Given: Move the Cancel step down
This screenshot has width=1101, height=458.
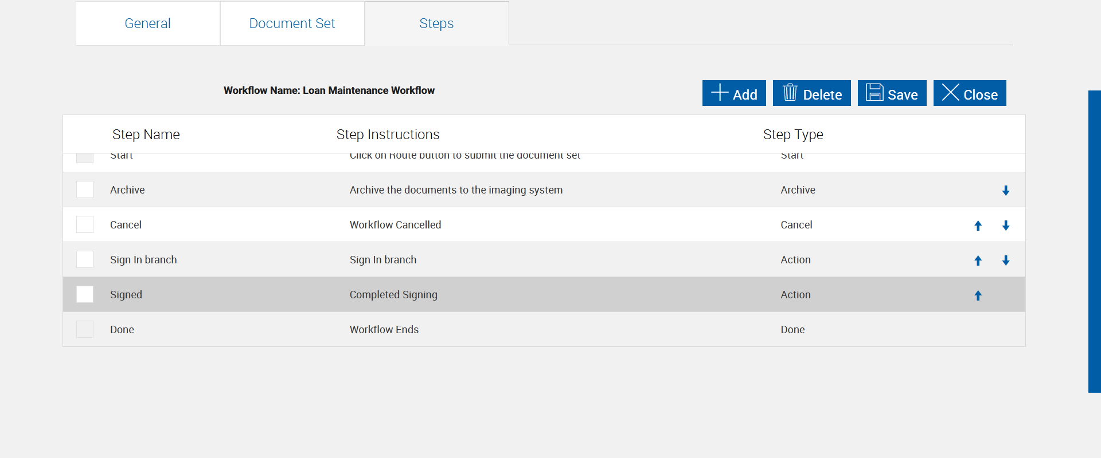Looking at the screenshot, I should [x=1006, y=226].
